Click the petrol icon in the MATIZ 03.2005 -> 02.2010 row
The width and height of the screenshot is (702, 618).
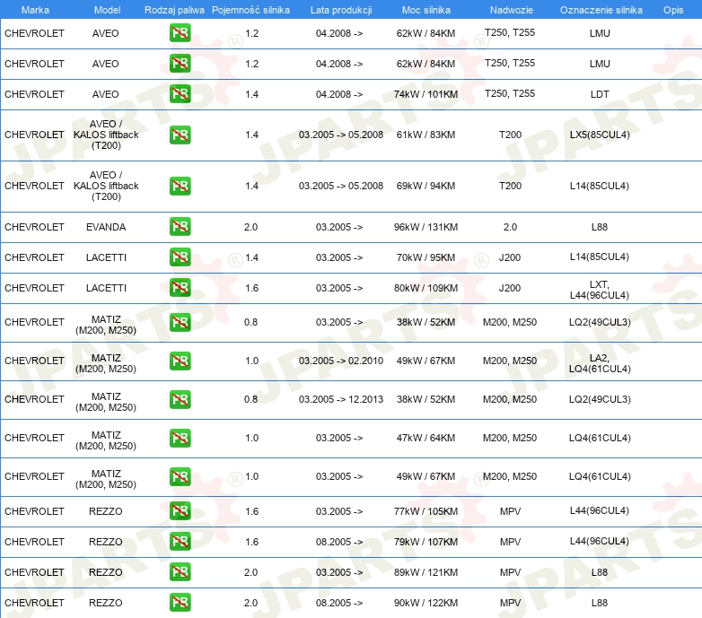(180, 361)
